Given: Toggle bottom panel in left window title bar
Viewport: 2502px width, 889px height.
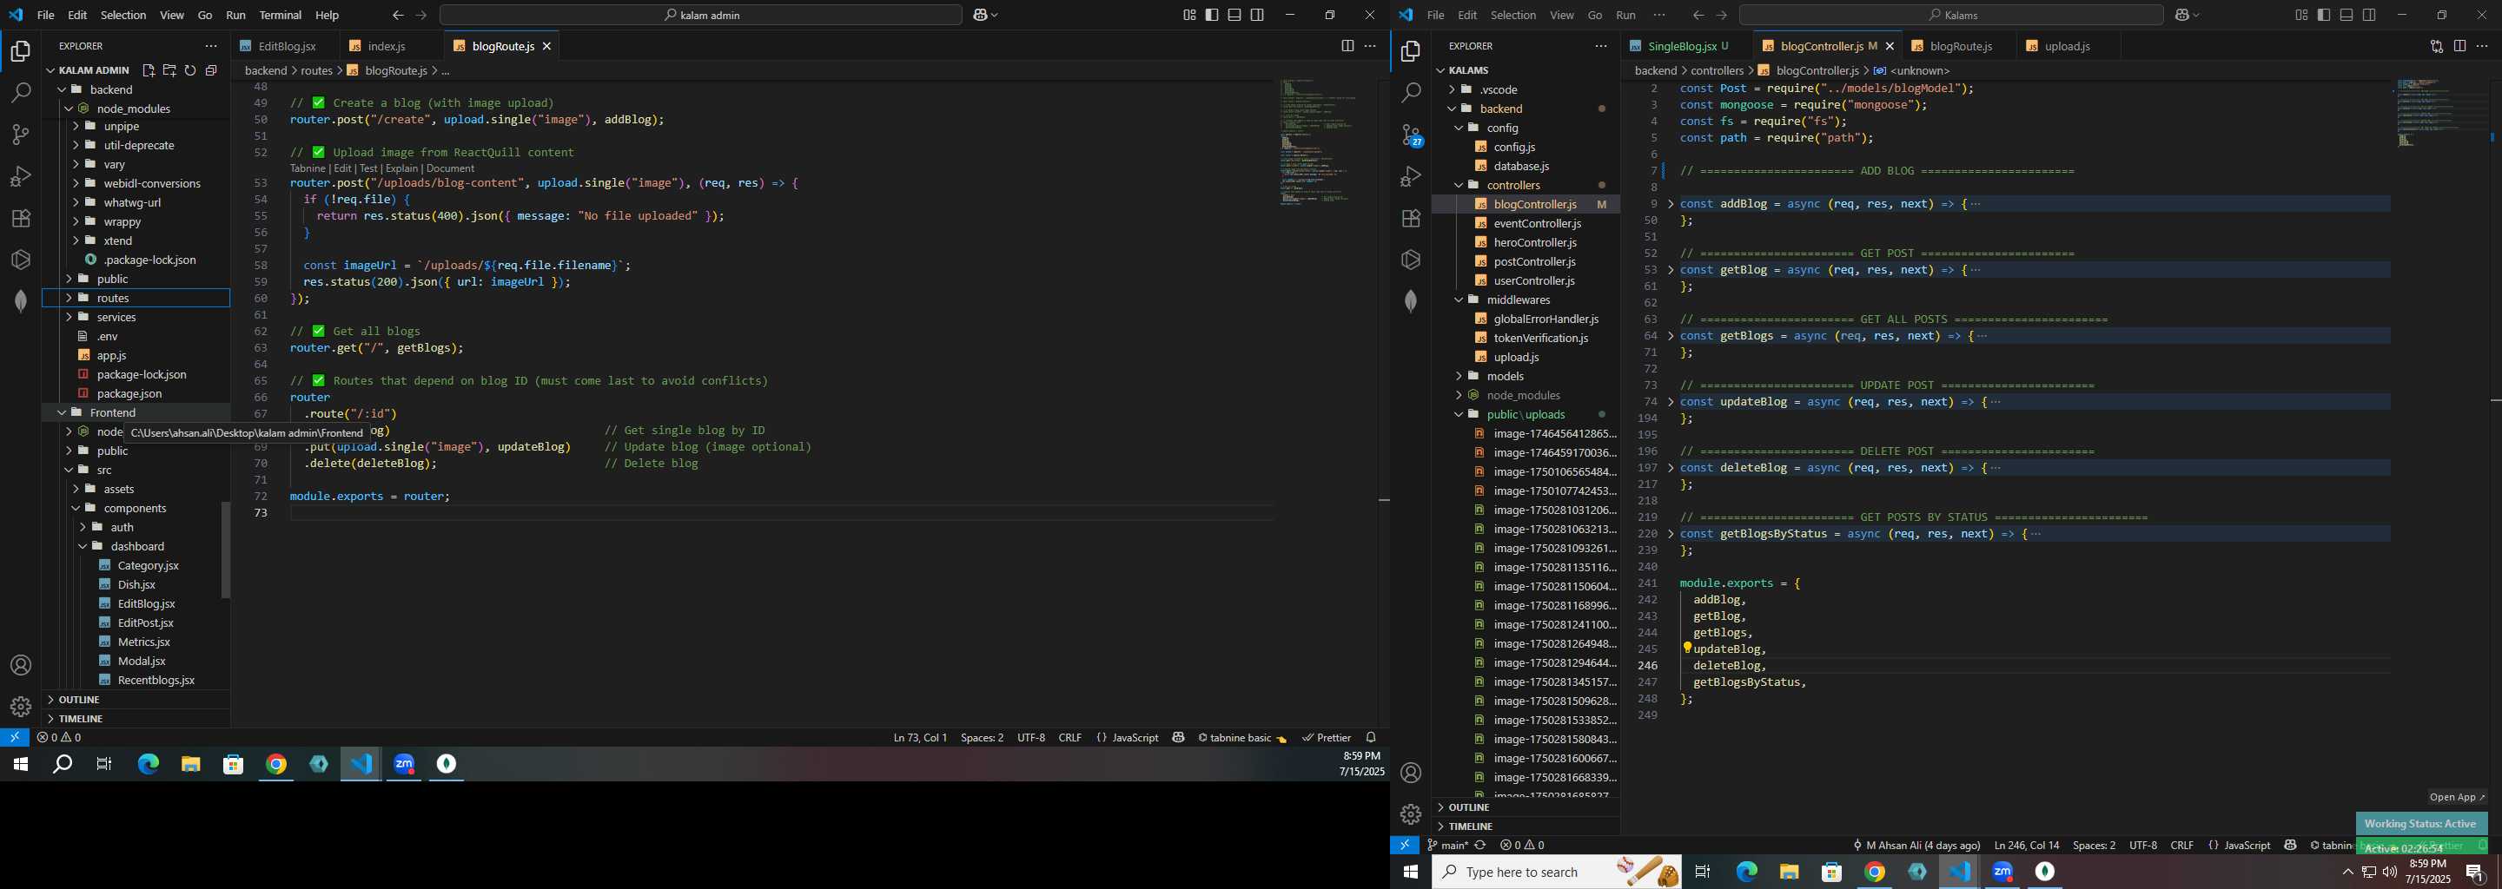Looking at the screenshot, I should [x=1234, y=15].
